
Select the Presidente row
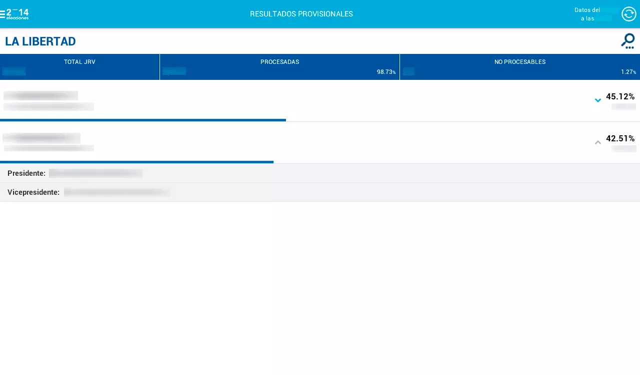(x=320, y=173)
